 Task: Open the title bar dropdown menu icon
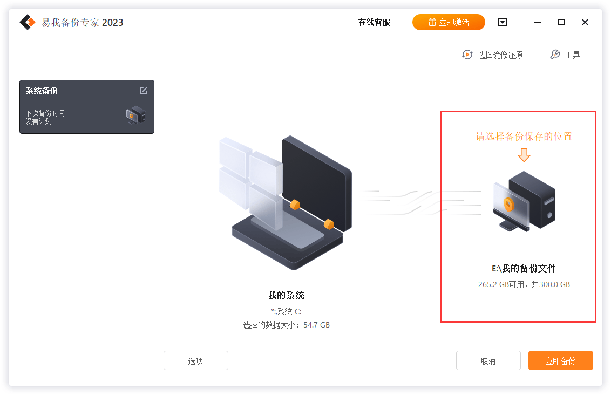coord(503,22)
